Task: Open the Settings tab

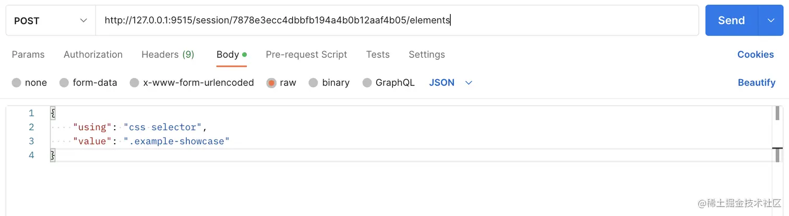Action: (426, 55)
